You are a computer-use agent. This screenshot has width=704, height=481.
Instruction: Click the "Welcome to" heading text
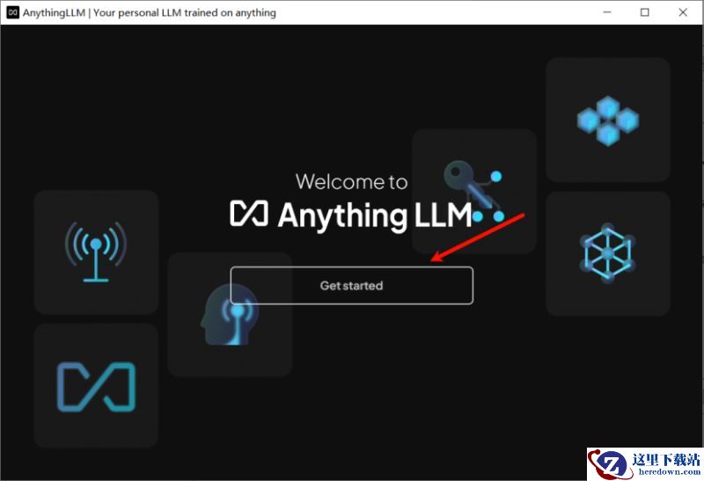pyautogui.click(x=351, y=182)
